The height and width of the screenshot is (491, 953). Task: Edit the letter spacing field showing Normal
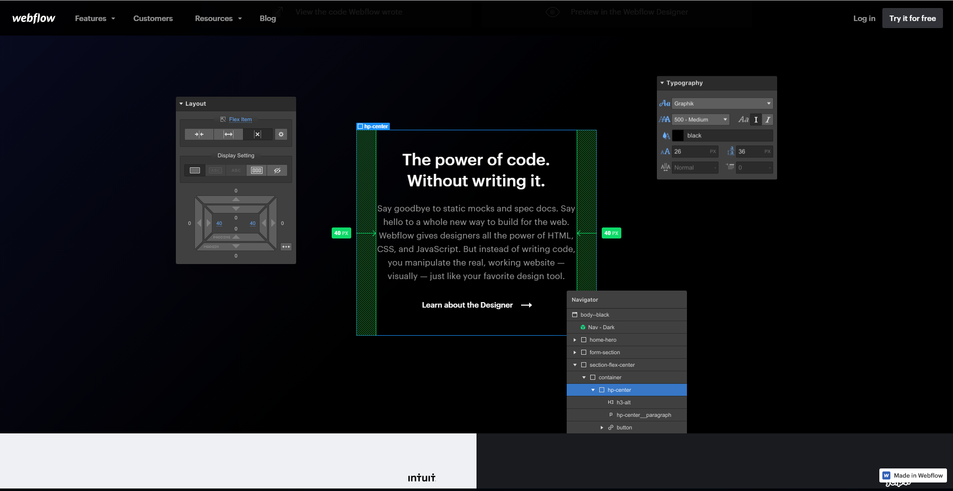[x=695, y=167]
